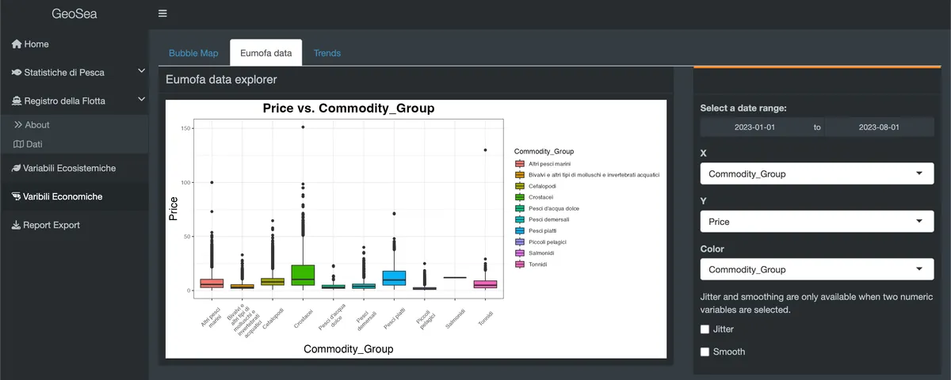This screenshot has width=951, height=380.
Task: Open the Color variable dropdown
Action: (817, 269)
